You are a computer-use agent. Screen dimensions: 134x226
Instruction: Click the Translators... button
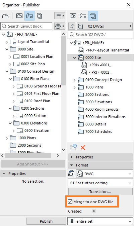[x=100, y=192]
